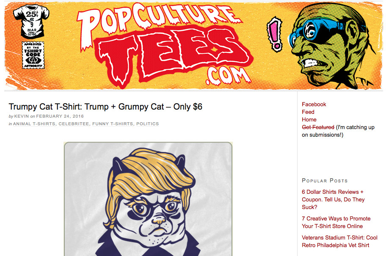This screenshot has width=386, height=256.
Task: Open the Feed link in sidebar
Action: pos(308,112)
